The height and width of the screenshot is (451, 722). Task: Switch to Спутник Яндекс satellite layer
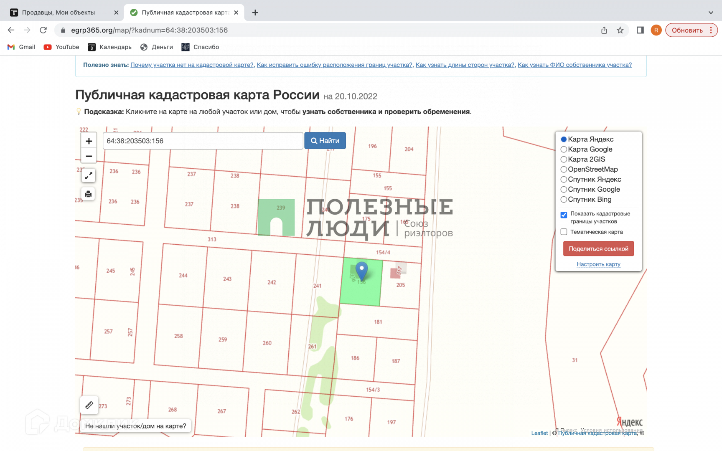564,180
